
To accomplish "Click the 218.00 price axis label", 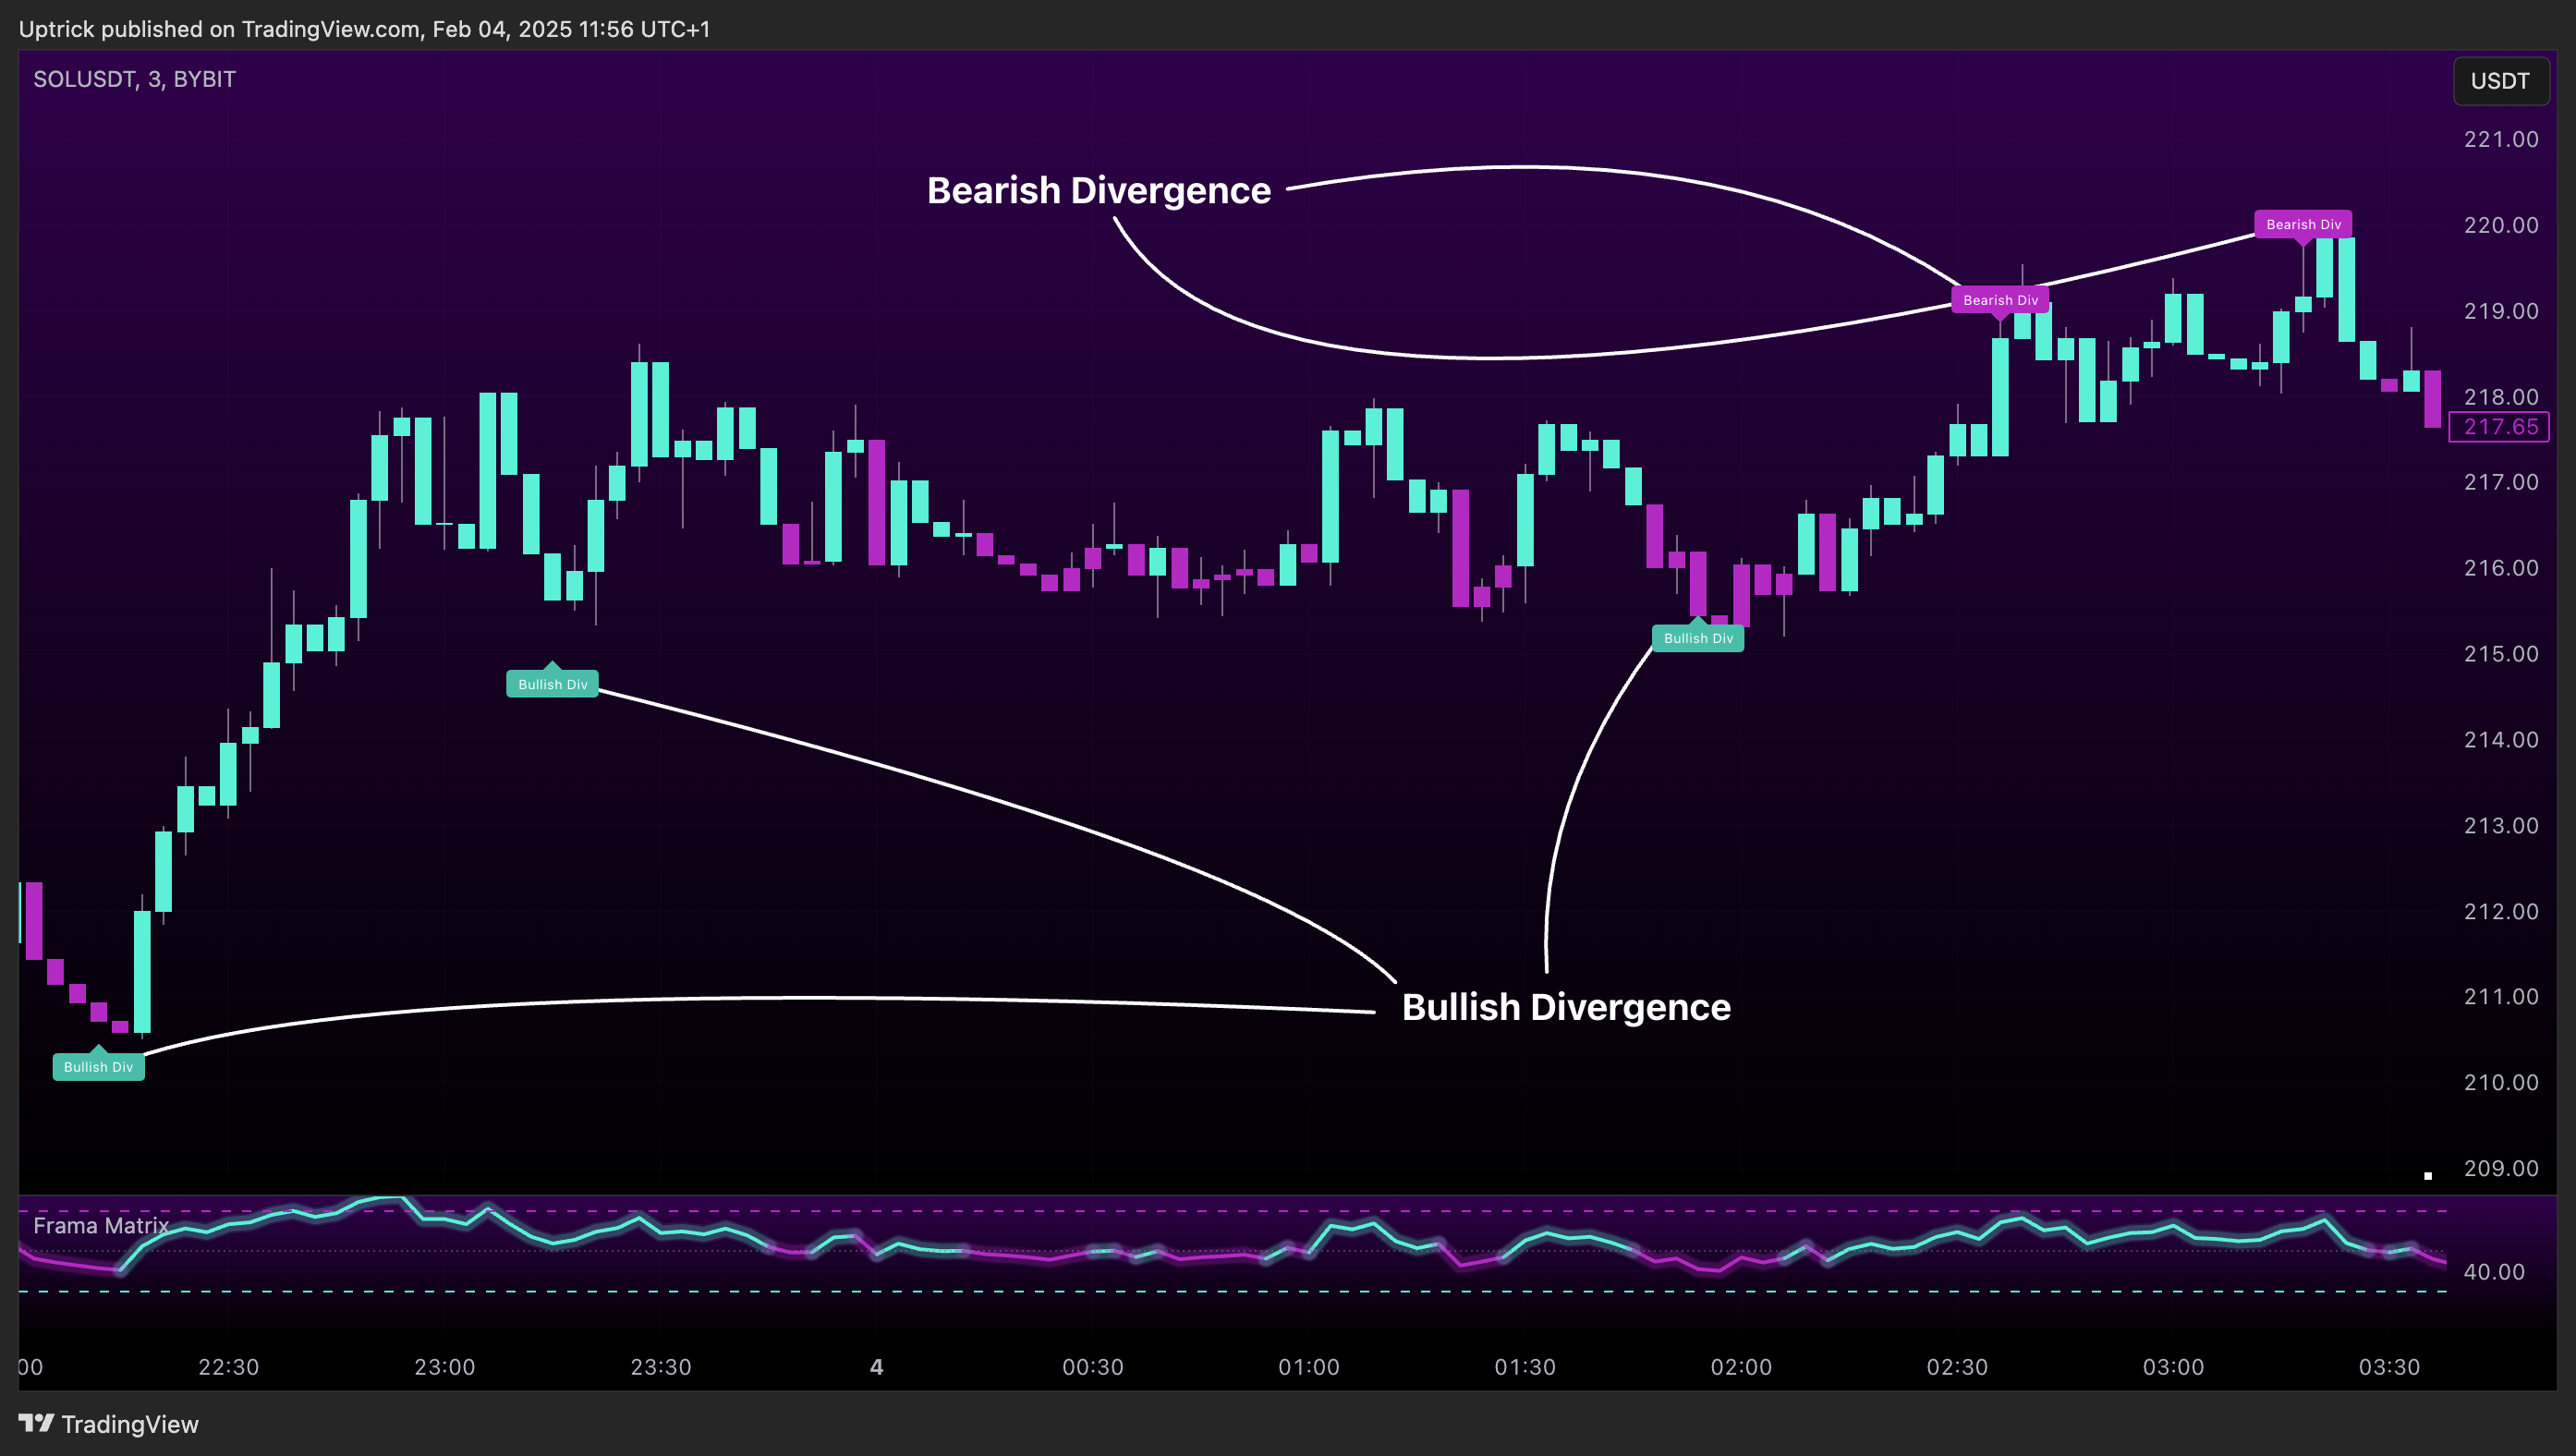I will click(2501, 397).
